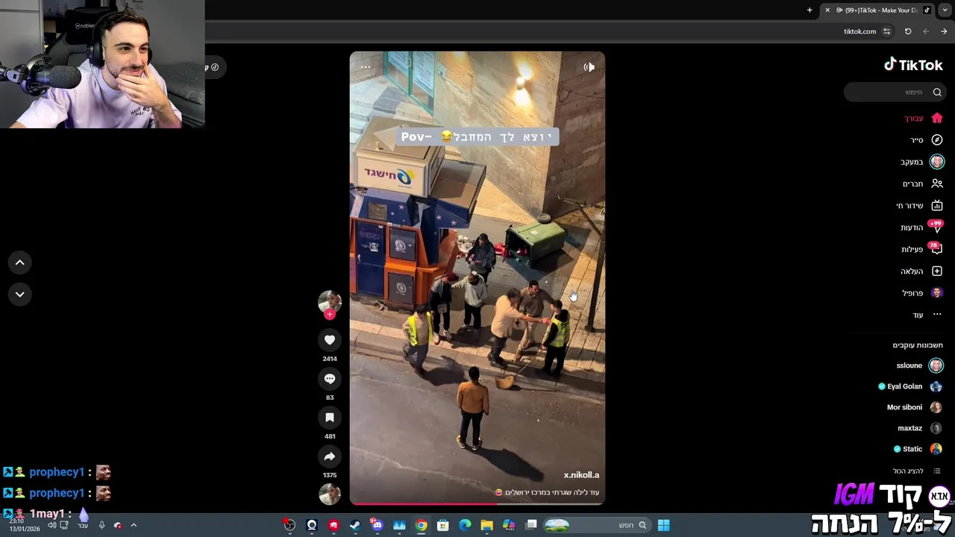This screenshot has height=537, width=955.
Task: Go to previous video with up chevron
Action: tap(20, 263)
